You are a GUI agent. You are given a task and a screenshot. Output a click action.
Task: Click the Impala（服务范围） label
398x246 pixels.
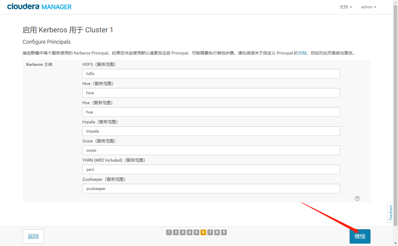coord(100,122)
